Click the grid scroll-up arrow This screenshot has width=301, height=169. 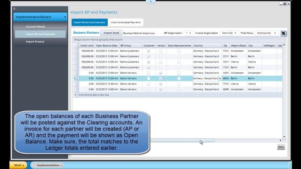click(284, 45)
